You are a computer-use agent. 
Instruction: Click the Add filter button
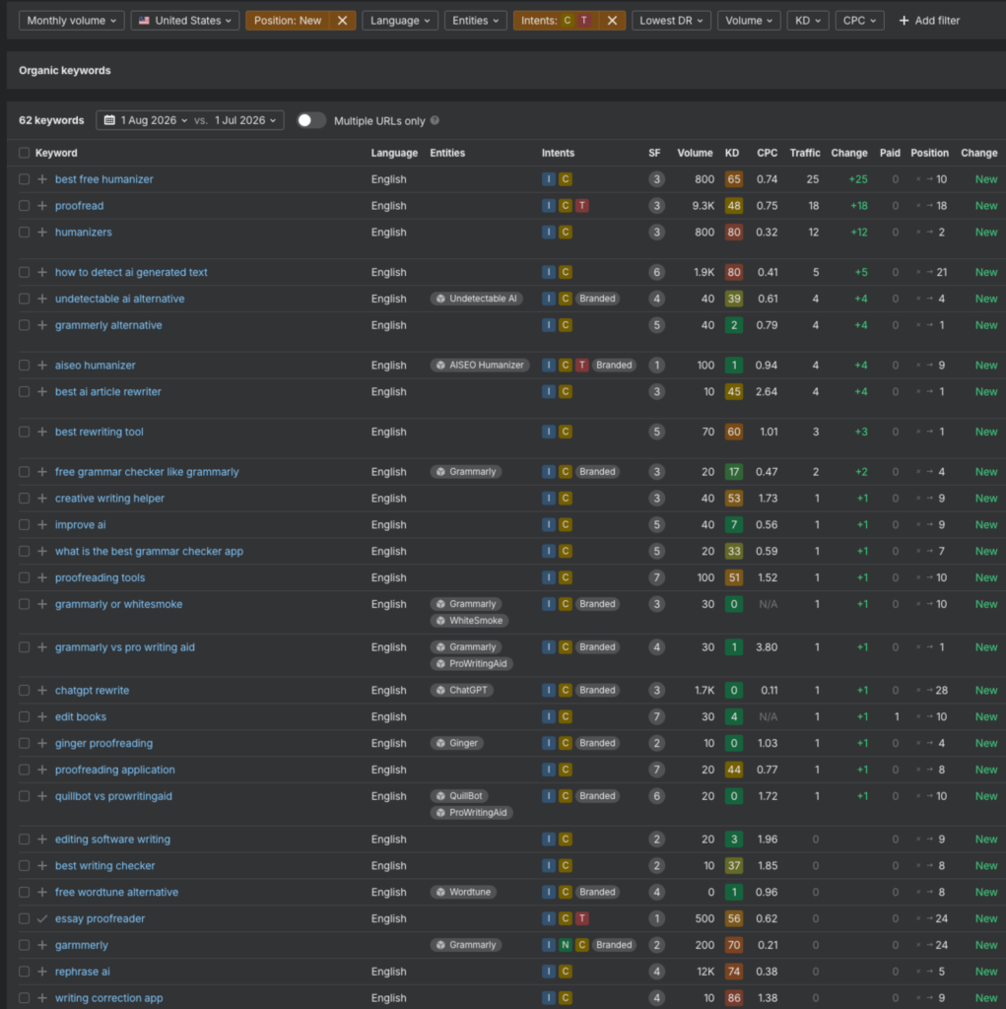[x=929, y=21]
